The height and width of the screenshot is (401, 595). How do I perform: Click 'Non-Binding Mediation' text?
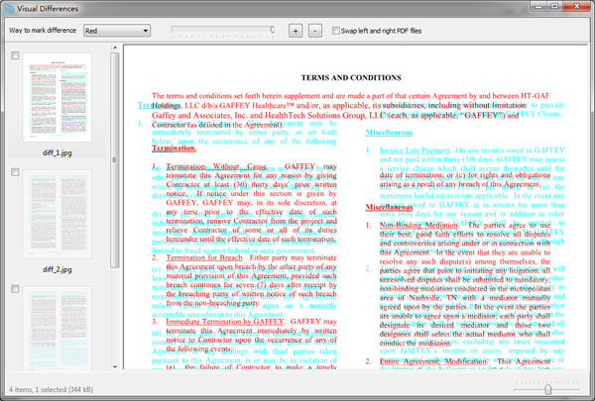coord(418,226)
